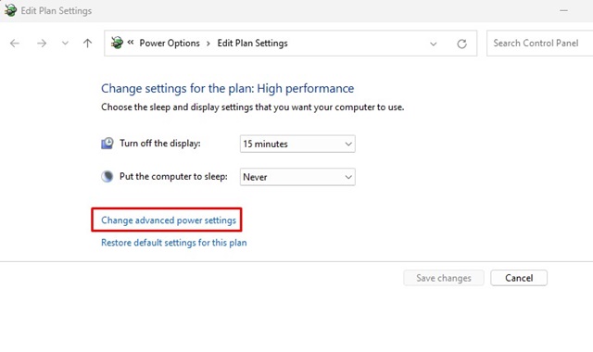Click the Save changes button
Screen dimensions: 593x352
pyautogui.click(x=444, y=278)
